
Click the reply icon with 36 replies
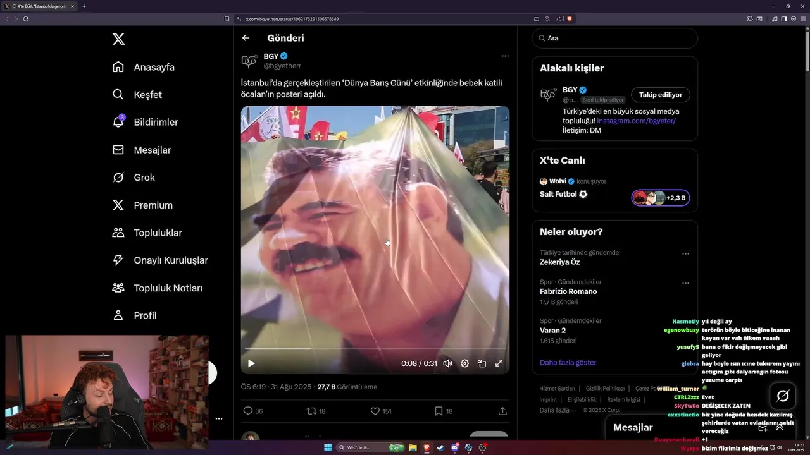click(x=248, y=411)
